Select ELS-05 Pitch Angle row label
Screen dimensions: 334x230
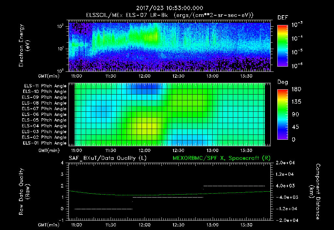click(44, 120)
